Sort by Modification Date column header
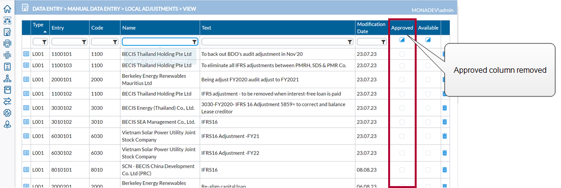This screenshot has width=561, height=188. point(372,27)
